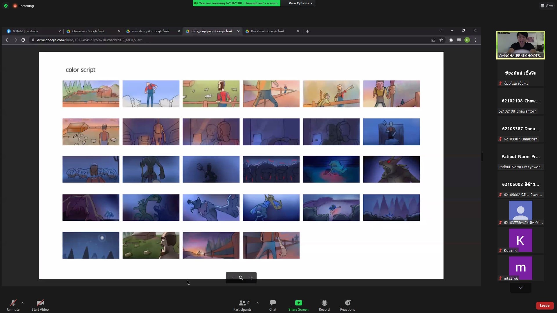Screen dimensions: 557x313
Task: Switch to the Key Visual tab
Action: (x=267, y=31)
